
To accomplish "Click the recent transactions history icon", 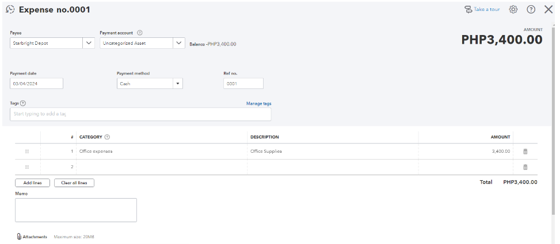I will pos(10,10).
